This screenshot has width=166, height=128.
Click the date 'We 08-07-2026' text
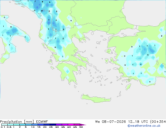(110, 122)
